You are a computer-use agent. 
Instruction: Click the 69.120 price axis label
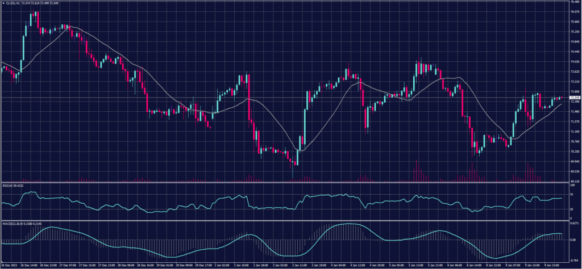tap(574, 181)
